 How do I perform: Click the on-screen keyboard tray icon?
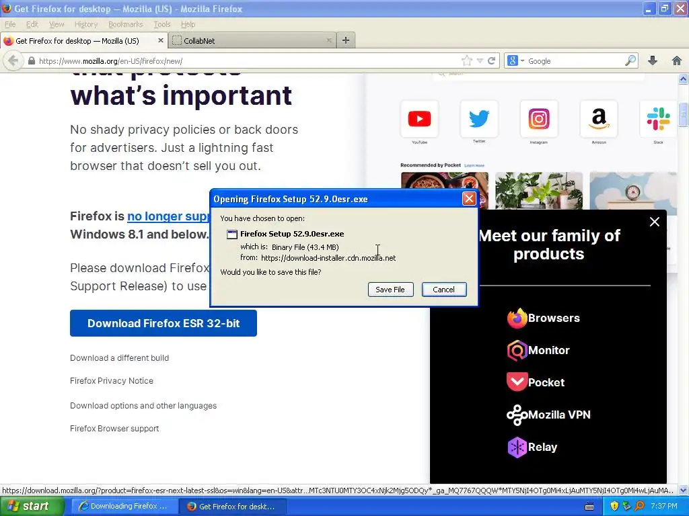coord(589,507)
